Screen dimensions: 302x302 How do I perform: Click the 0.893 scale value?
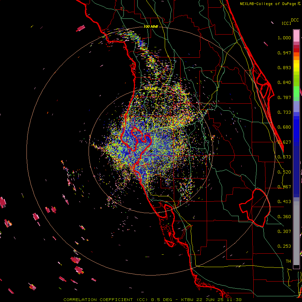pyautogui.click(x=284, y=67)
